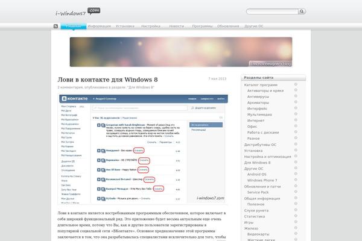The image size is (362, 241).
Task: Click the round icon beside Антивирусы
Action: (x=296, y=96)
